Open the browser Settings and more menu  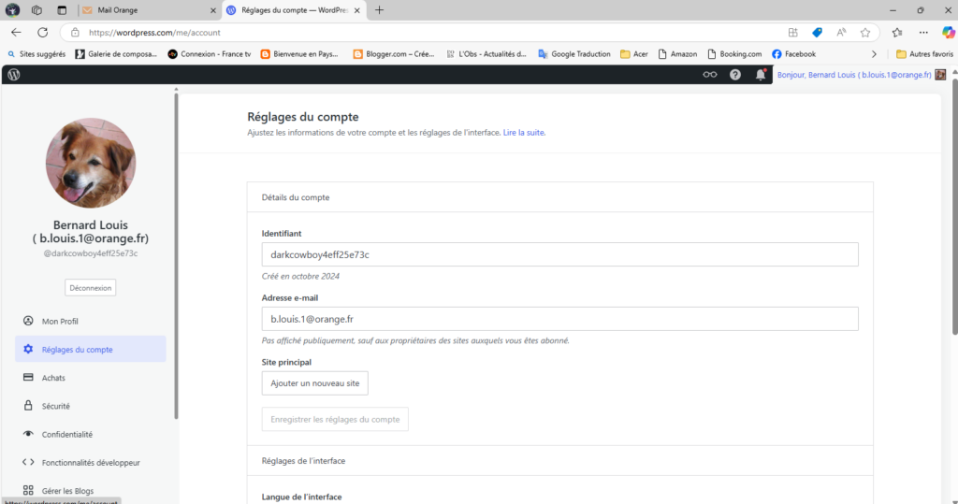point(923,32)
